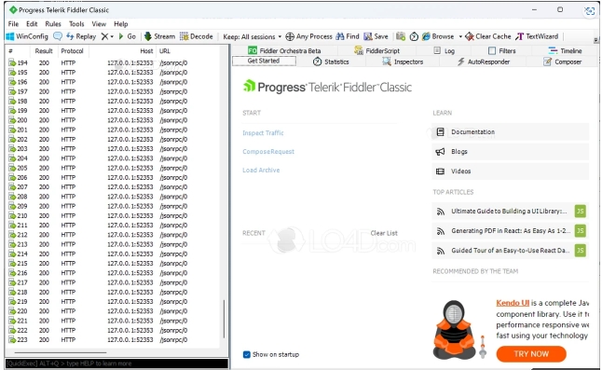Open the Tools menu
This screenshot has width=602, height=370.
click(76, 24)
